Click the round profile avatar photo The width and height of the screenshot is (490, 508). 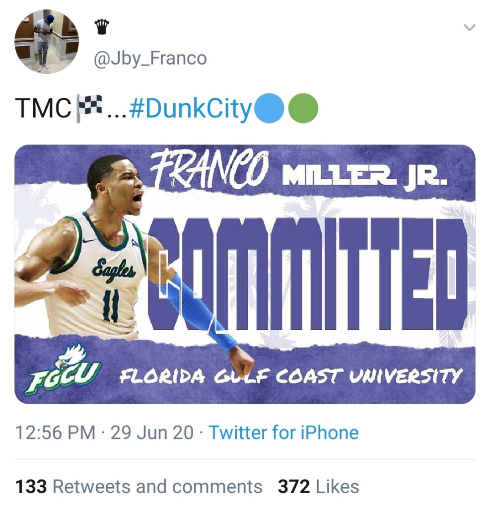point(46,41)
